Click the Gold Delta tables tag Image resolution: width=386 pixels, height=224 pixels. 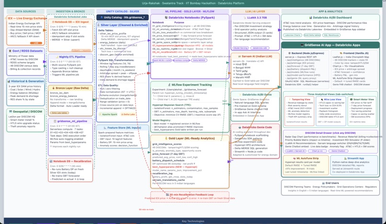click(x=312, y=35)
